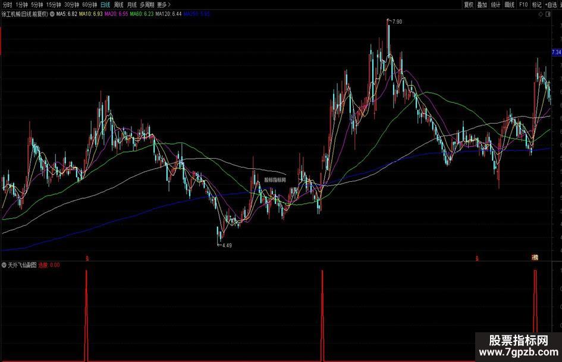Expand dropdown beside 徐工机械 main chart title
Viewport: 562px width, 362px height.
pos(52,14)
